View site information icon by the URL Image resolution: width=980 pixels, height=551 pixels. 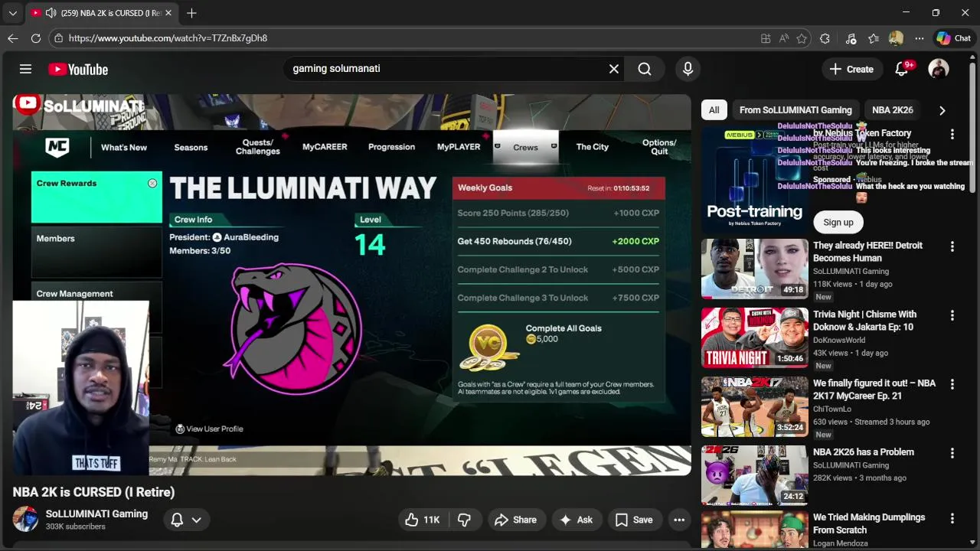[58, 38]
